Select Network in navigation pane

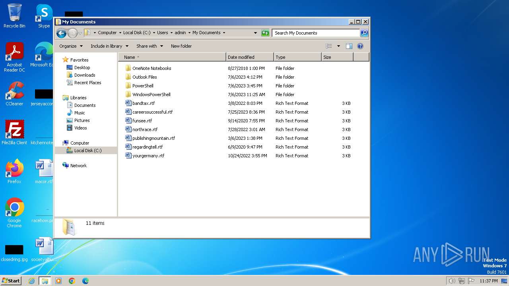click(78, 166)
